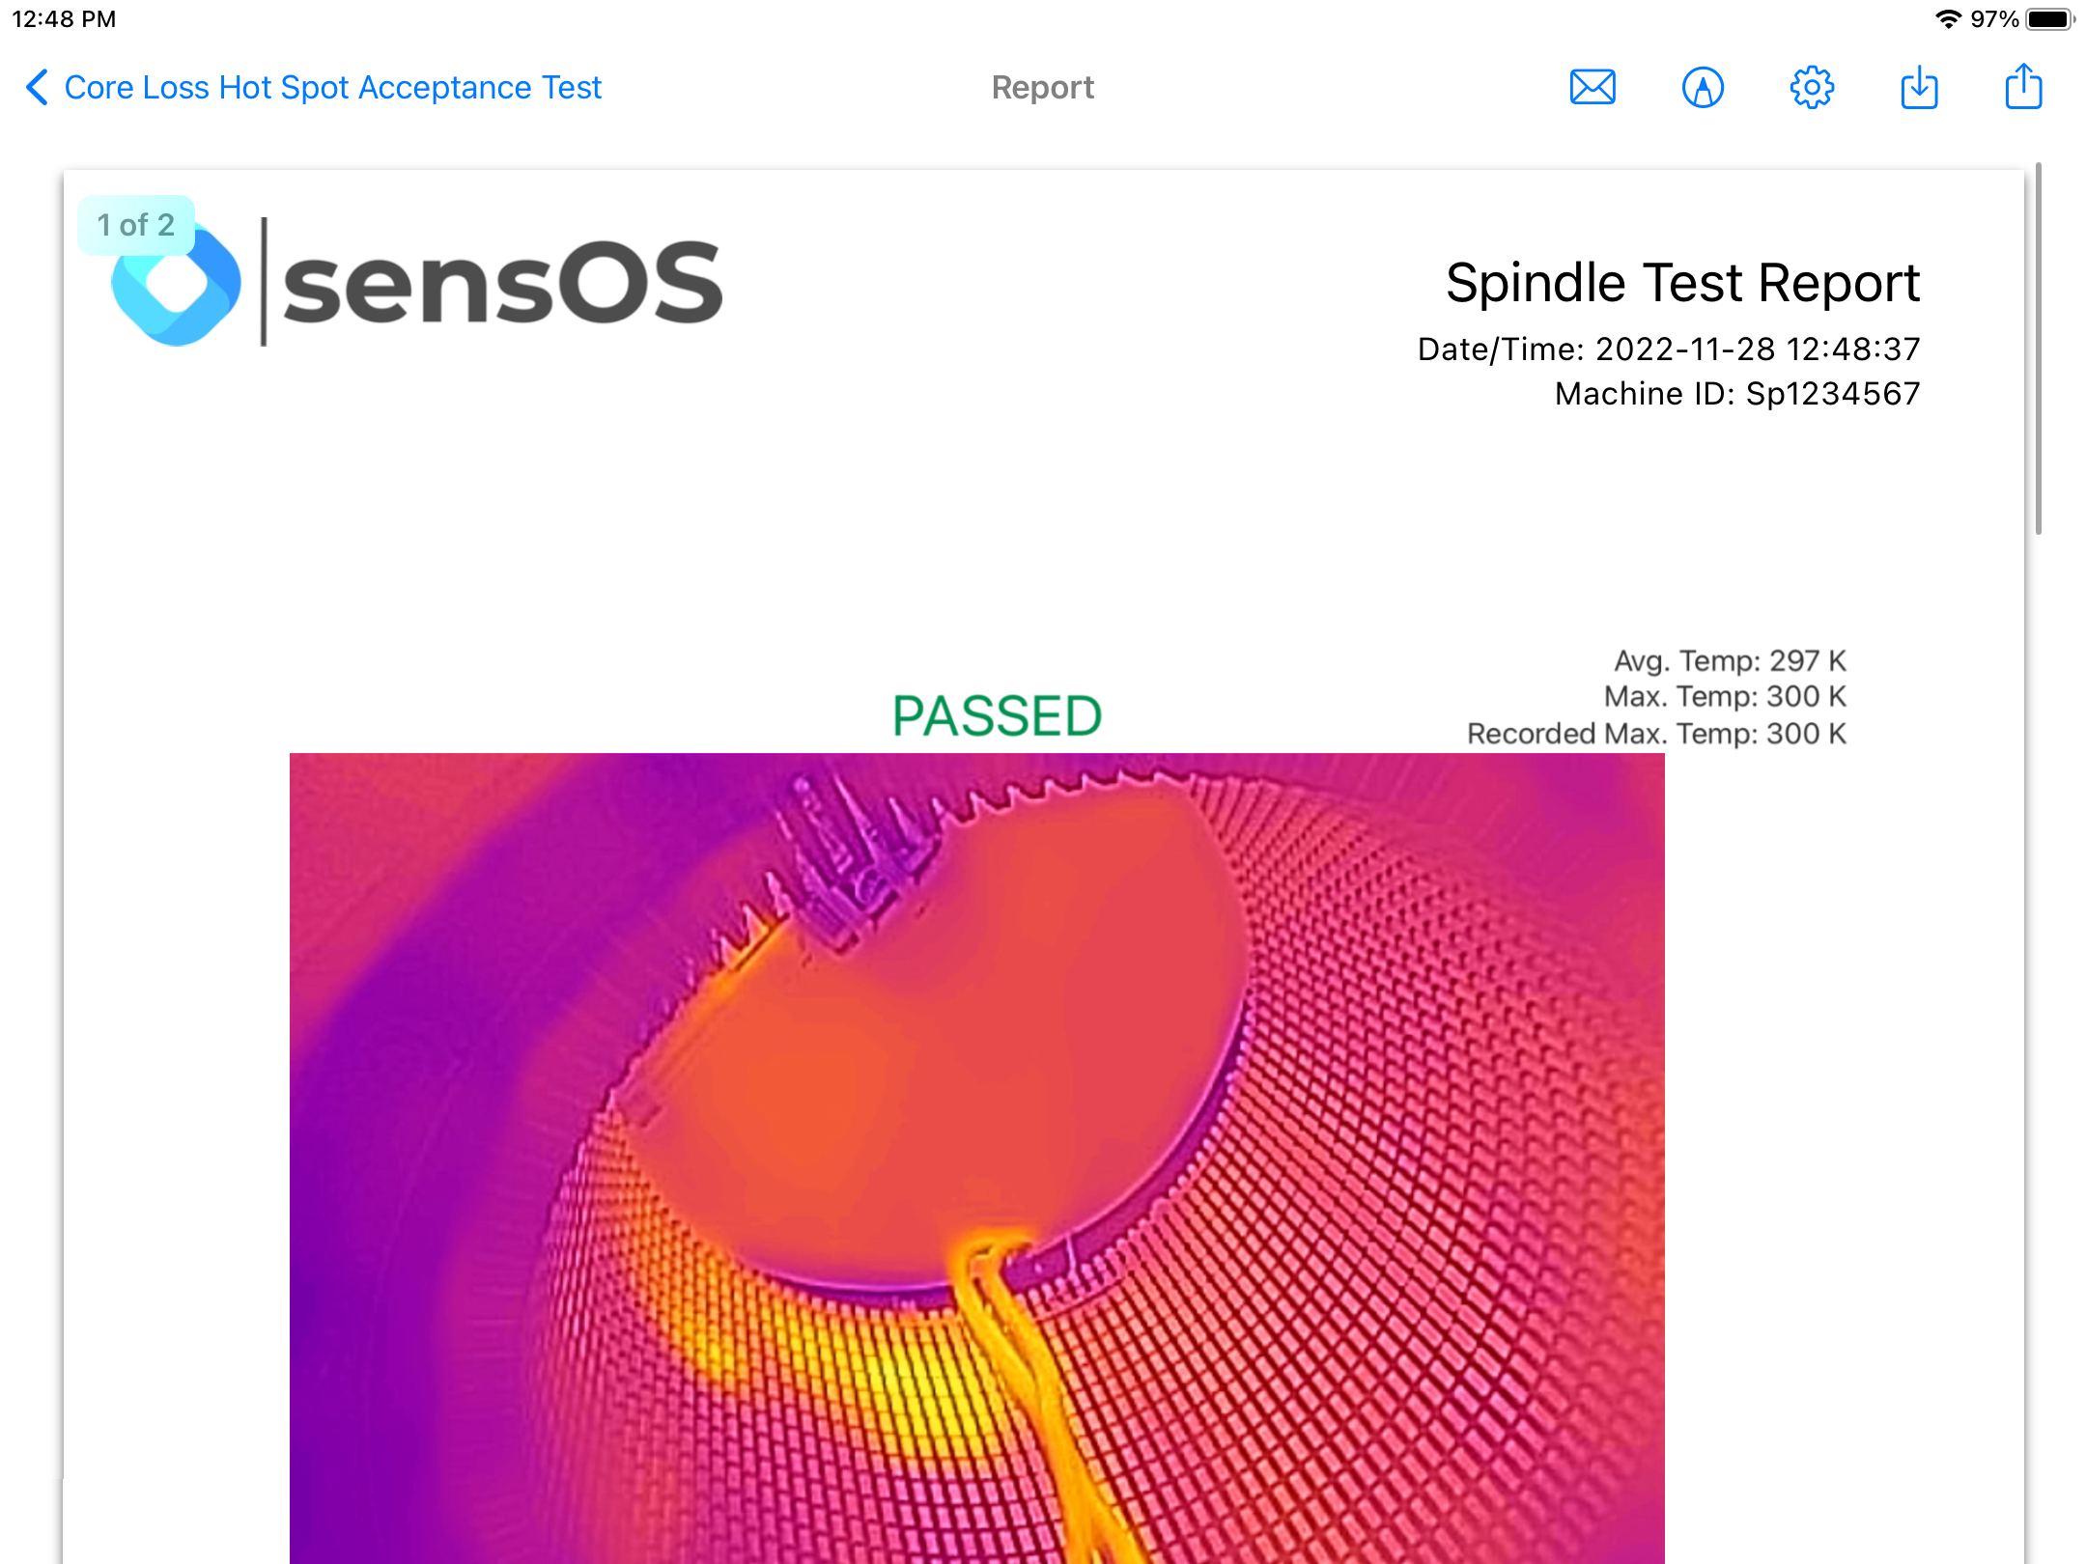The width and height of the screenshot is (2086, 1564).
Task: Tap the share icon
Action: tap(2023, 86)
